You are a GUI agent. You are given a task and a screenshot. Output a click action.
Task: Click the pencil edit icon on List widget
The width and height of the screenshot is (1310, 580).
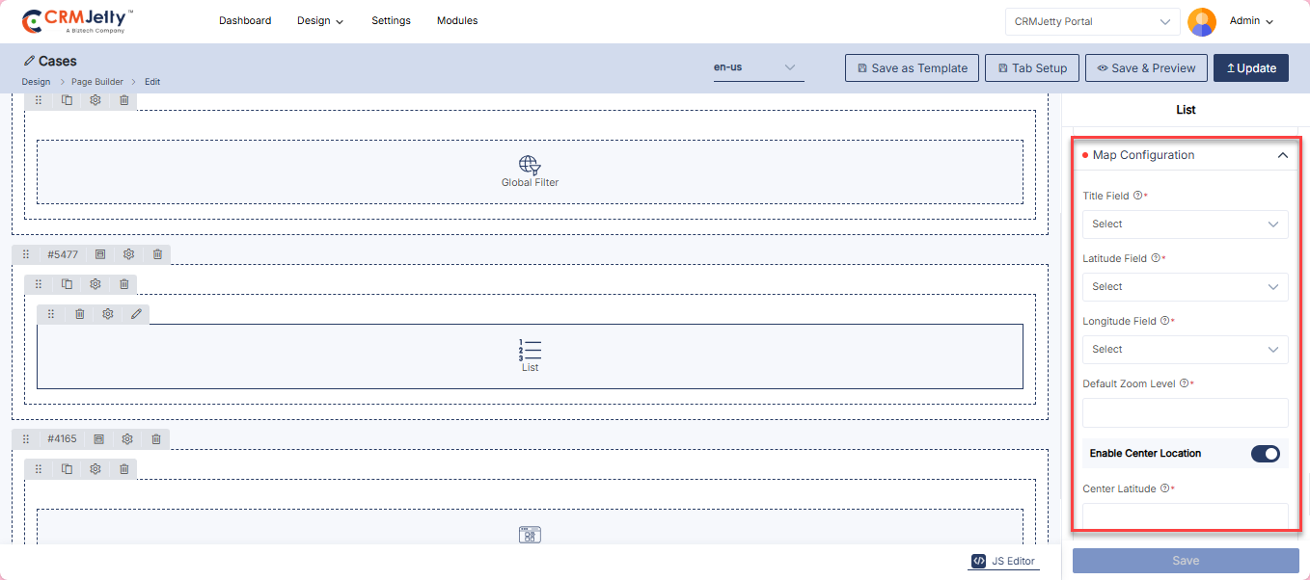pyautogui.click(x=136, y=314)
